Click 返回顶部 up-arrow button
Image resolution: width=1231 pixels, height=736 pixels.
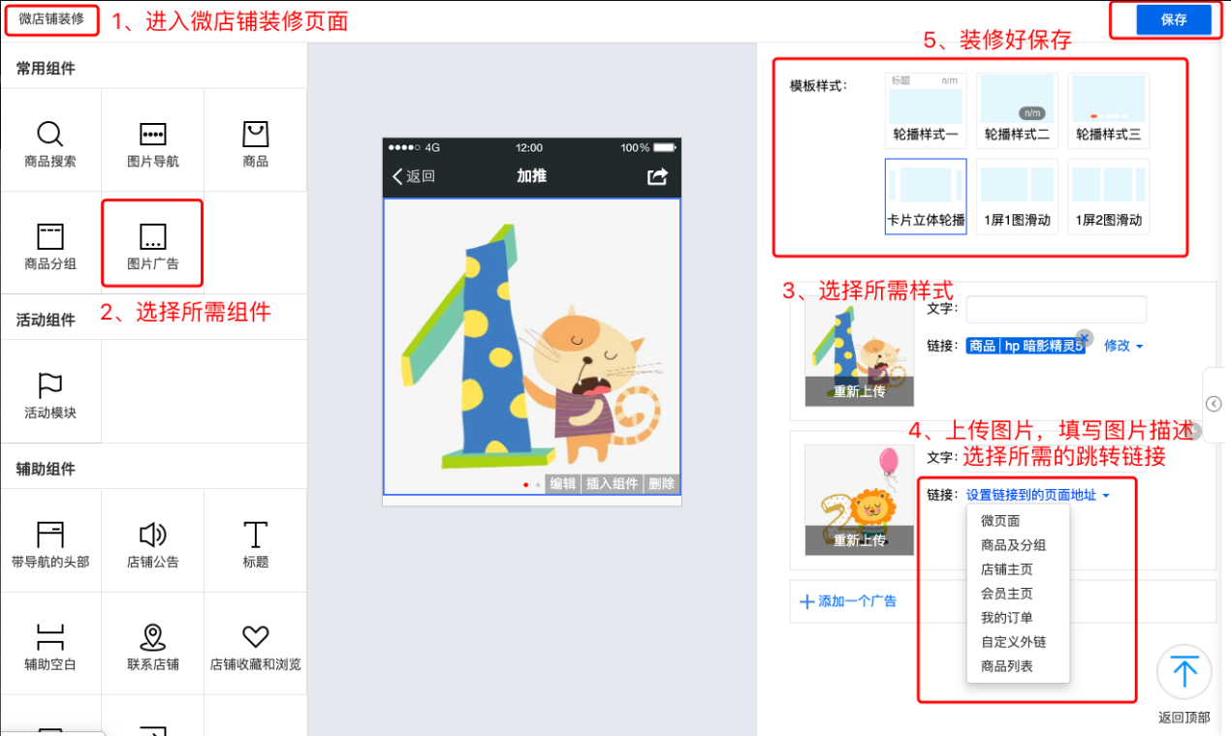click(1184, 672)
